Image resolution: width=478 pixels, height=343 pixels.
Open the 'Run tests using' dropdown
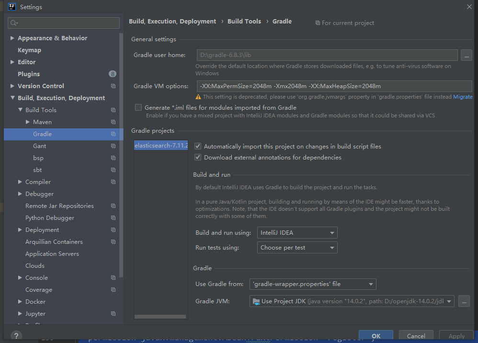click(297, 248)
